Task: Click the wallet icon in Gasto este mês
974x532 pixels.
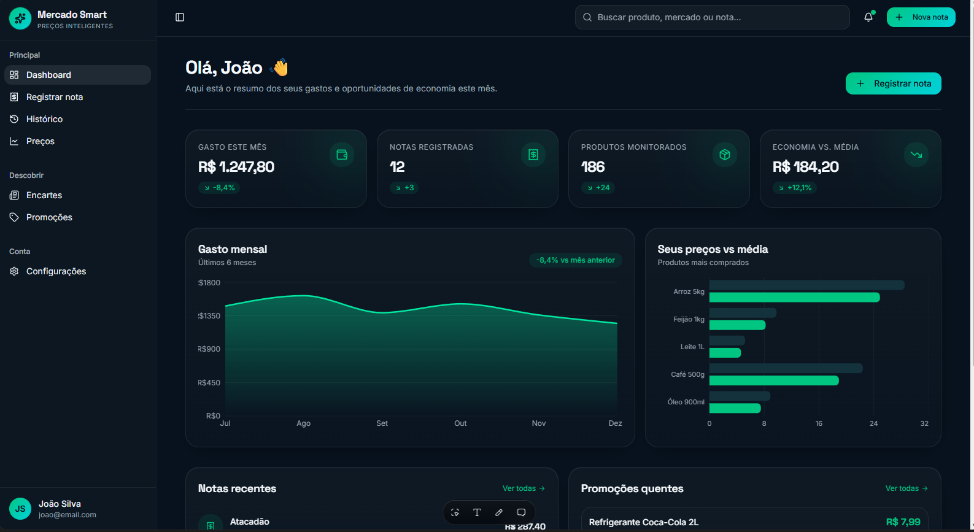Action: (x=342, y=155)
